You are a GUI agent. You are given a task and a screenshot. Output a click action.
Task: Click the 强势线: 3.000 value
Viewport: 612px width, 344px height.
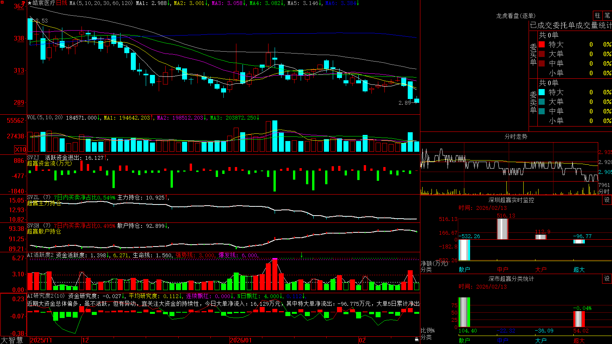pyautogui.click(x=195, y=255)
